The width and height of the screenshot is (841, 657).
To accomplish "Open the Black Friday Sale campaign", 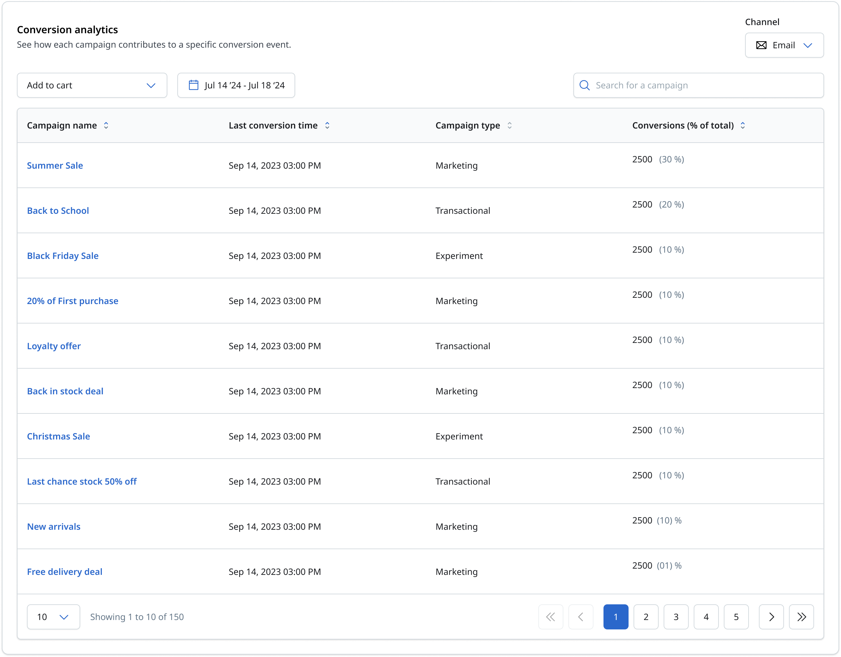I will pos(63,256).
